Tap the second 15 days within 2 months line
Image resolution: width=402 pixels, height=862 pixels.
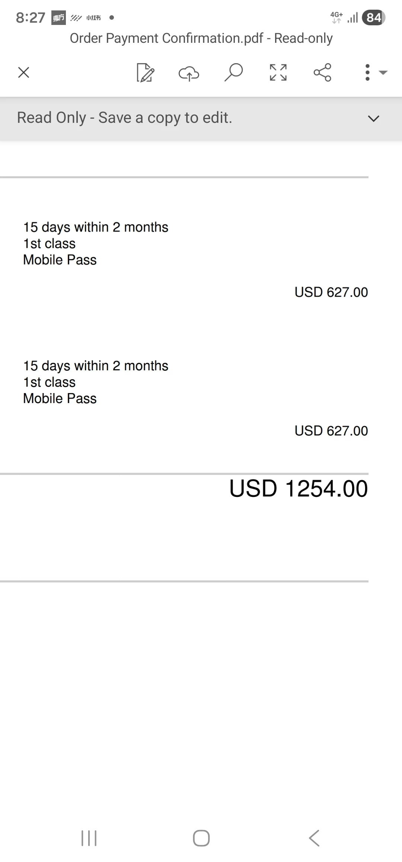96,366
